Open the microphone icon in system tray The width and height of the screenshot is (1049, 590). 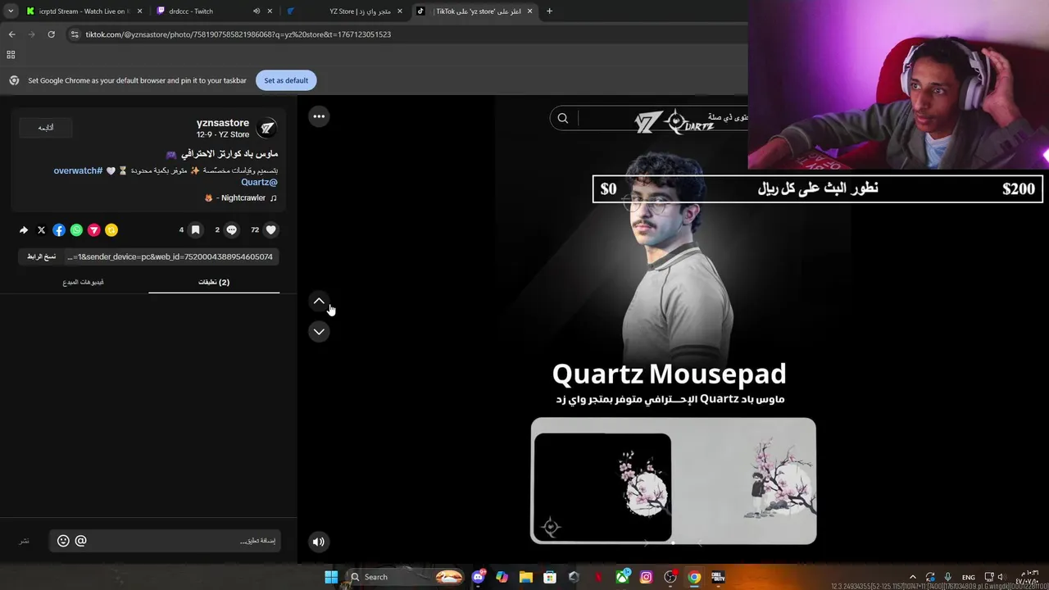click(948, 577)
